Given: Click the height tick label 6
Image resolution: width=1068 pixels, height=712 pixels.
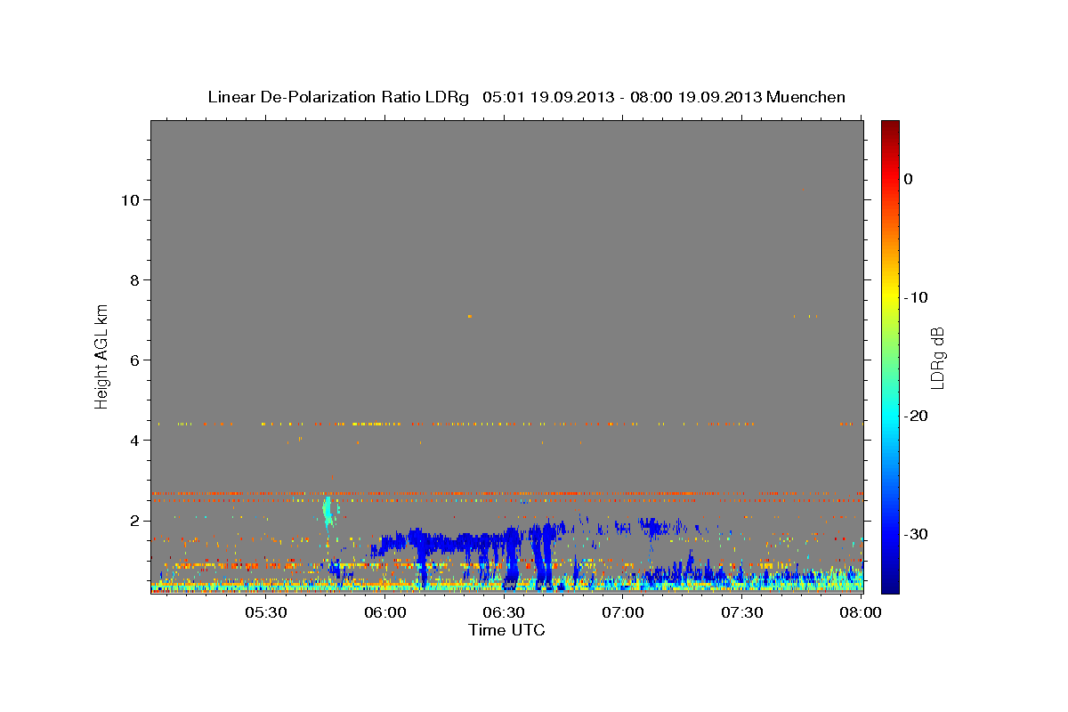Looking at the screenshot, I should coord(133,360).
